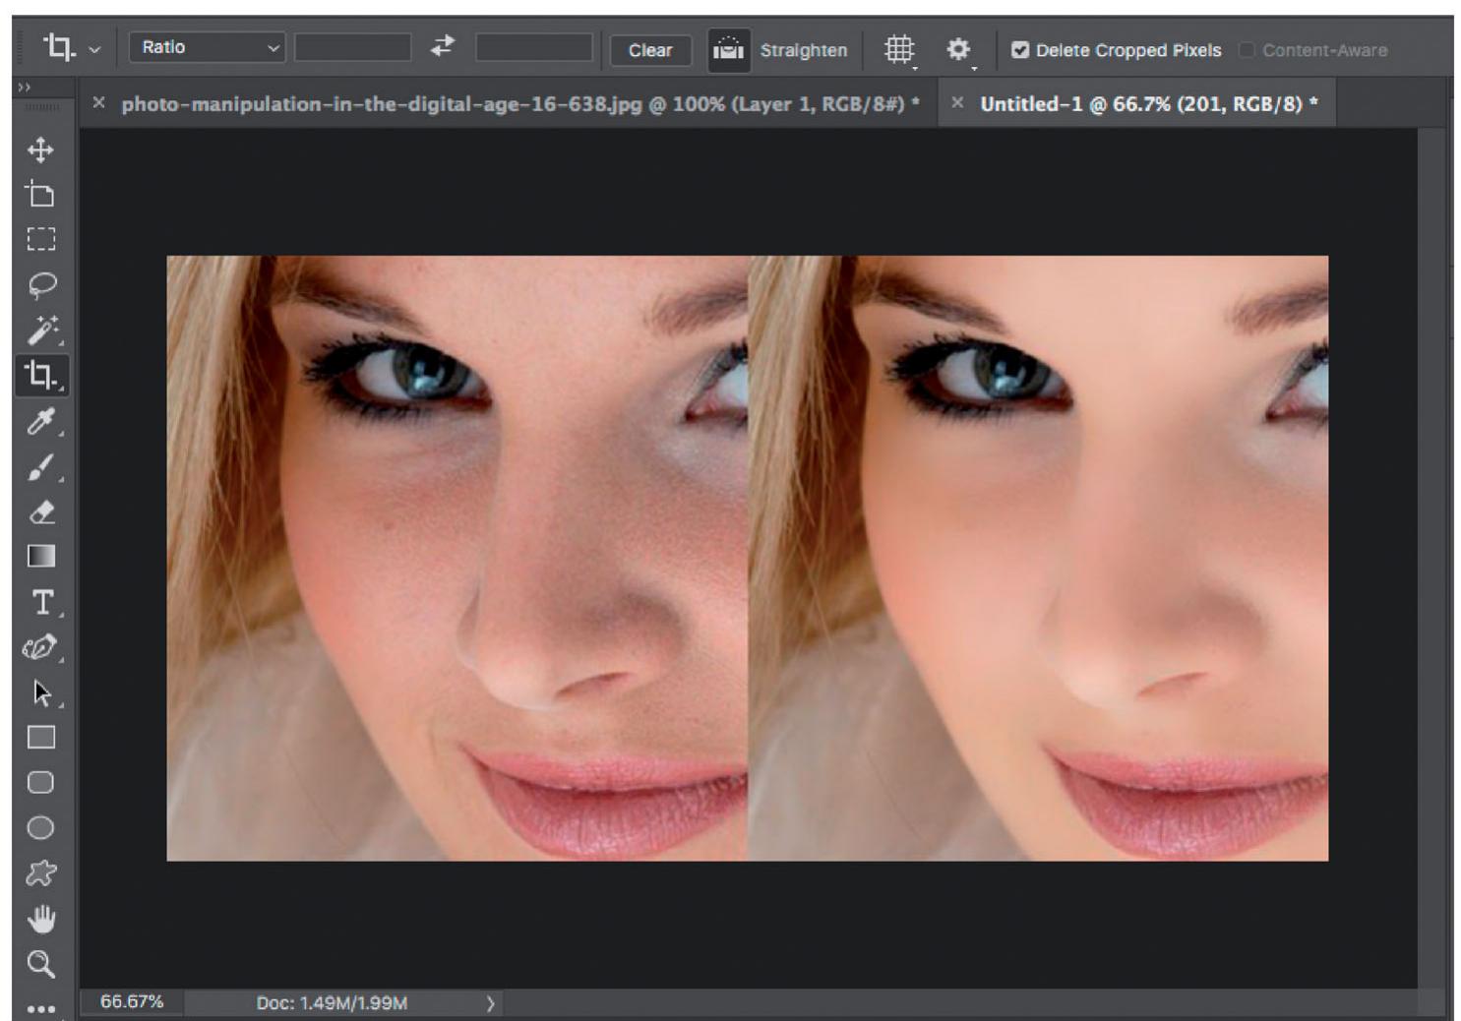
Task: Expand the collapsed toolbar double arrows
Action: 25,88
